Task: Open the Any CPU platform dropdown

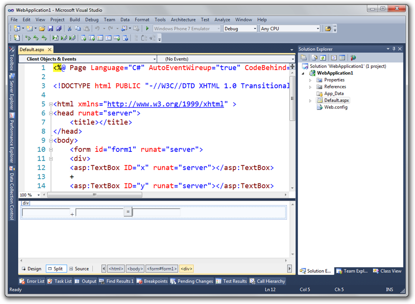Action: (x=319, y=28)
